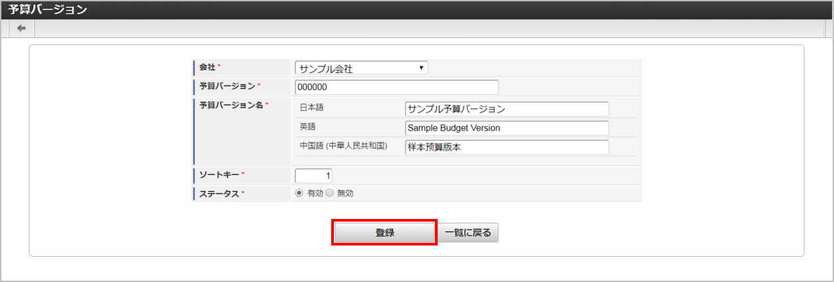The image size is (834, 282).
Task: Click the ソートキー field label
Action: (x=219, y=174)
